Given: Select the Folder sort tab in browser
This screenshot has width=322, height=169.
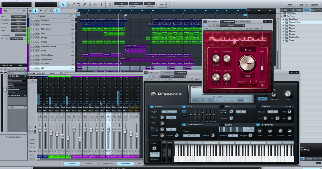Looking at the screenshot, I should tap(299, 10).
